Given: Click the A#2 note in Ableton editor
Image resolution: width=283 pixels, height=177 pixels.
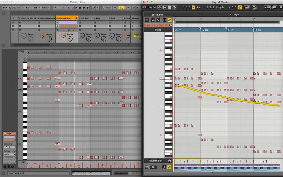Looking at the screenshot, I should [89, 84].
